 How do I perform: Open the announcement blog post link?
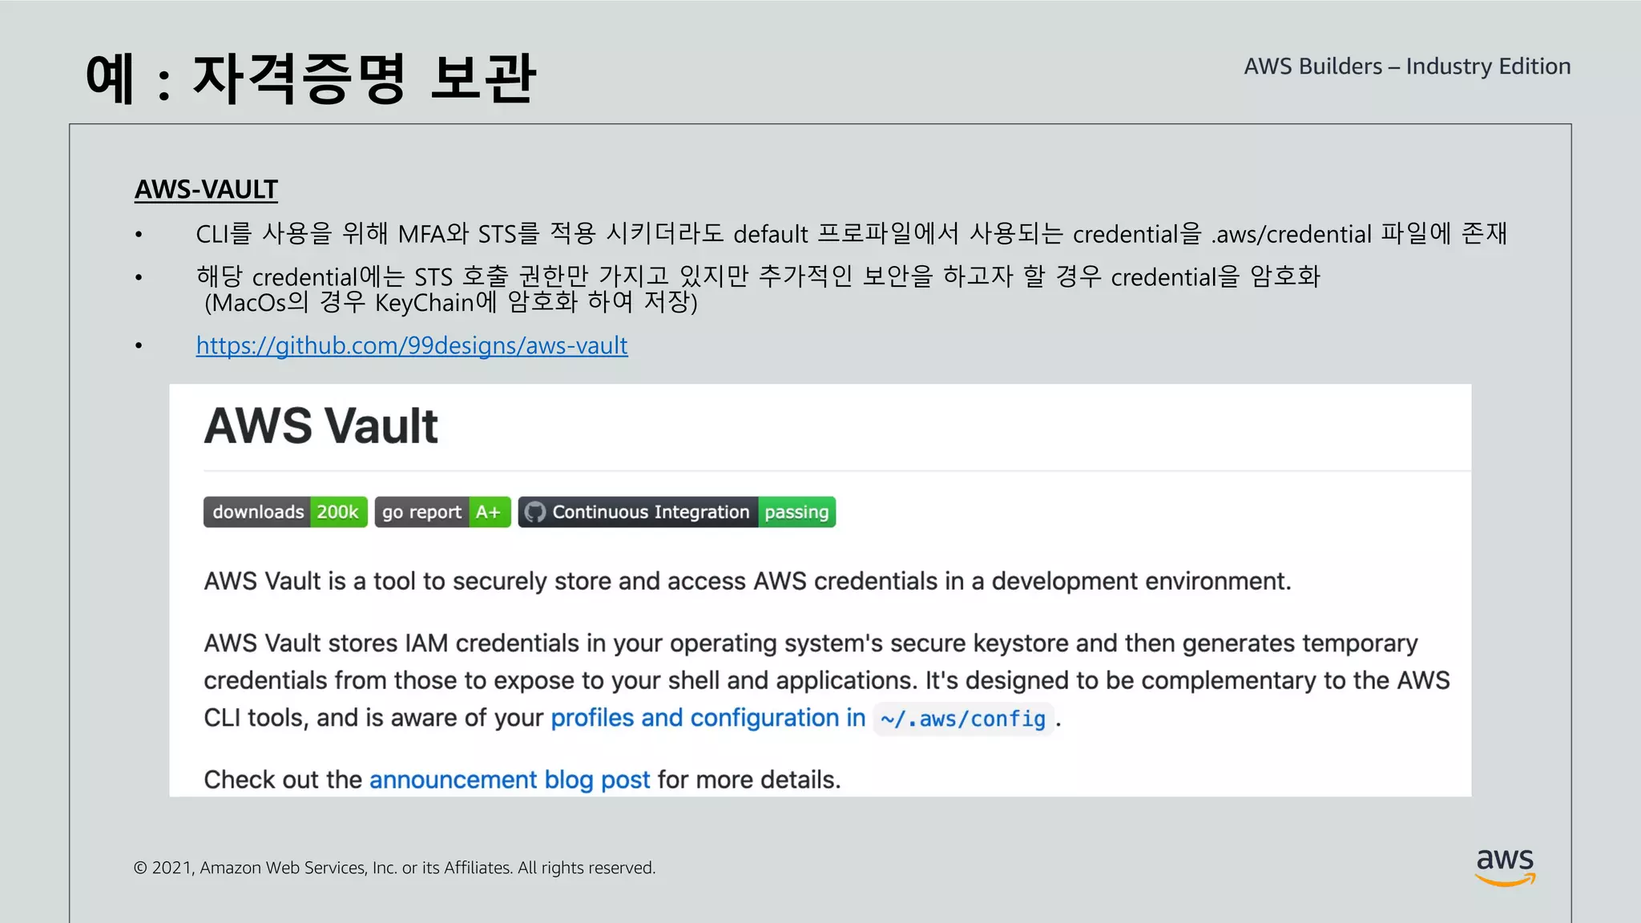pyautogui.click(x=510, y=780)
